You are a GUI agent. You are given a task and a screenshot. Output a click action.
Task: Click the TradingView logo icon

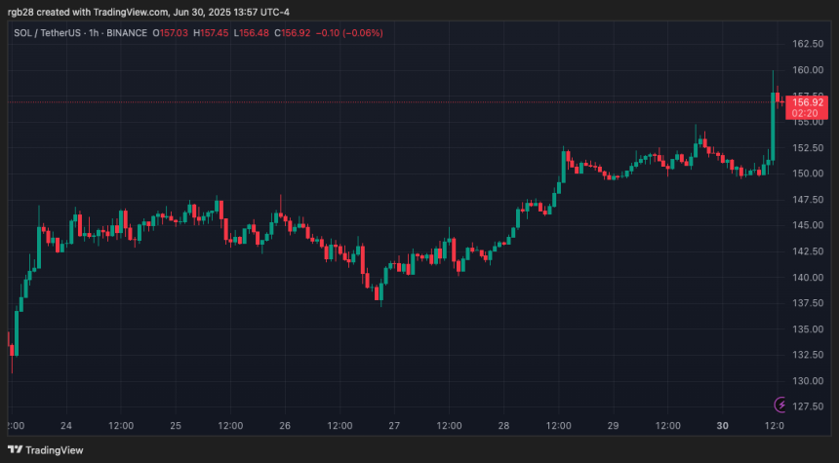(x=15, y=450)
